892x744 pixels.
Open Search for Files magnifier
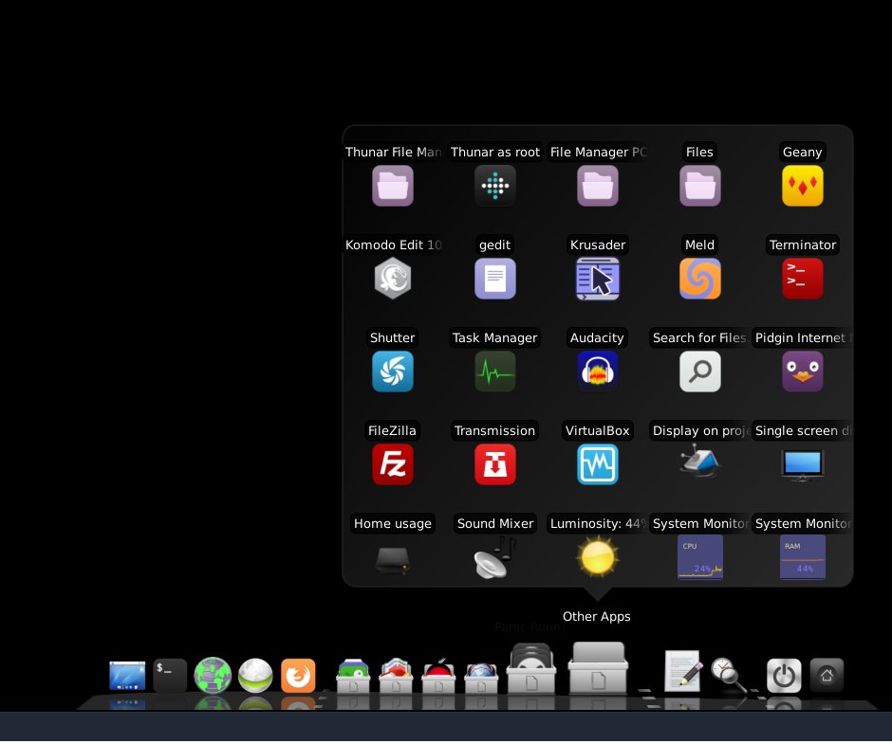click(x=699, y=372)
